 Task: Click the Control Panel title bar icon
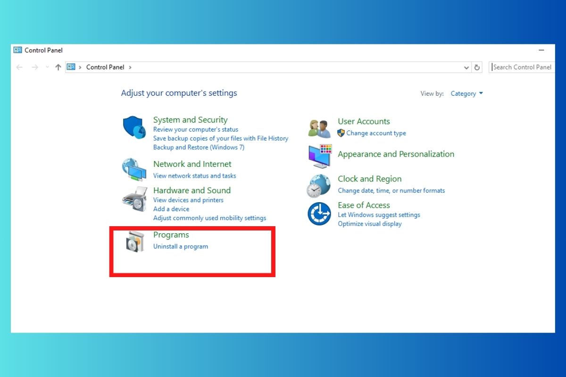[18, 50]
